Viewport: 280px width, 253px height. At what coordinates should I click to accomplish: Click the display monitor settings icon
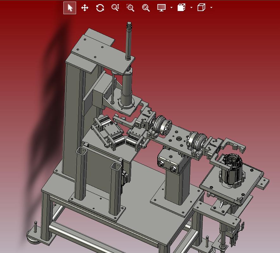161,8
